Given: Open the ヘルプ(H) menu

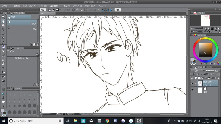Looking at the screenshot, I should click(x=102, y=6).
